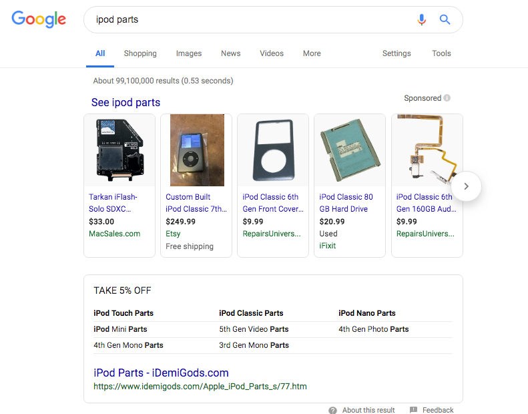Expand the Tools options

point(441,53)
